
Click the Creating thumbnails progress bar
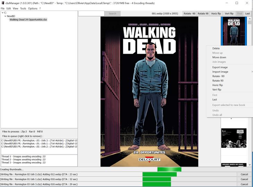[169, 169]
